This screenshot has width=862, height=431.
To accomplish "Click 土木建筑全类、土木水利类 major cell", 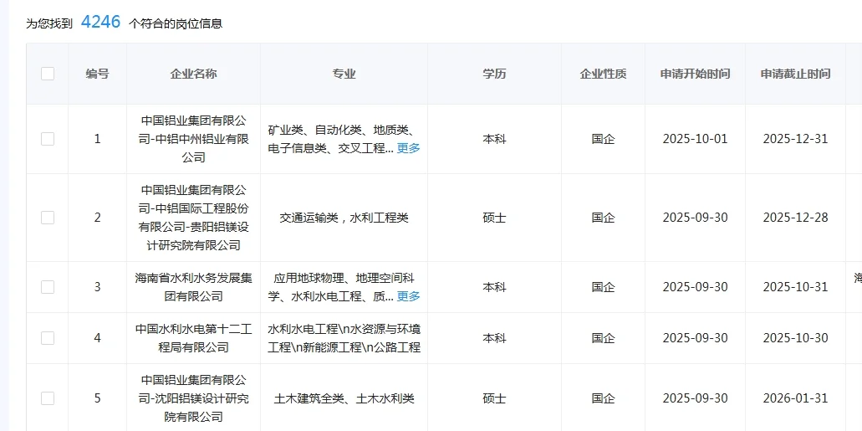I will coord(344,398).
